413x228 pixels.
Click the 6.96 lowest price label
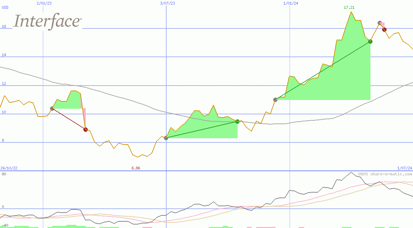point(136,168)
